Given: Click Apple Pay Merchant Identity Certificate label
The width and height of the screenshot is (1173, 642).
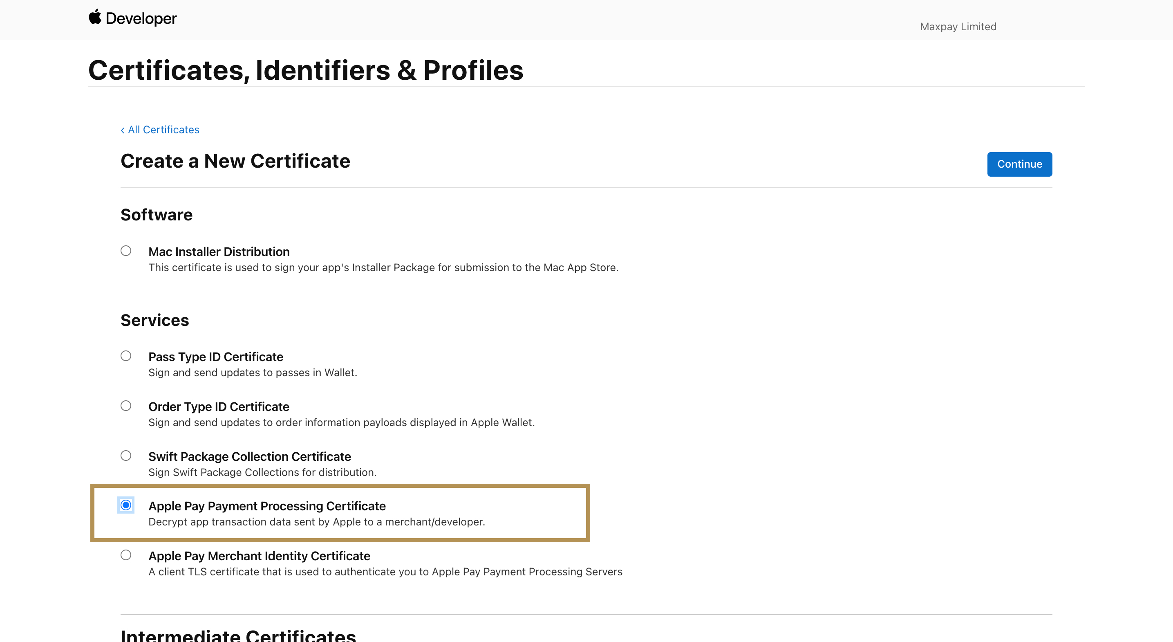Looking at the screenshot, I should pos(259,556).
